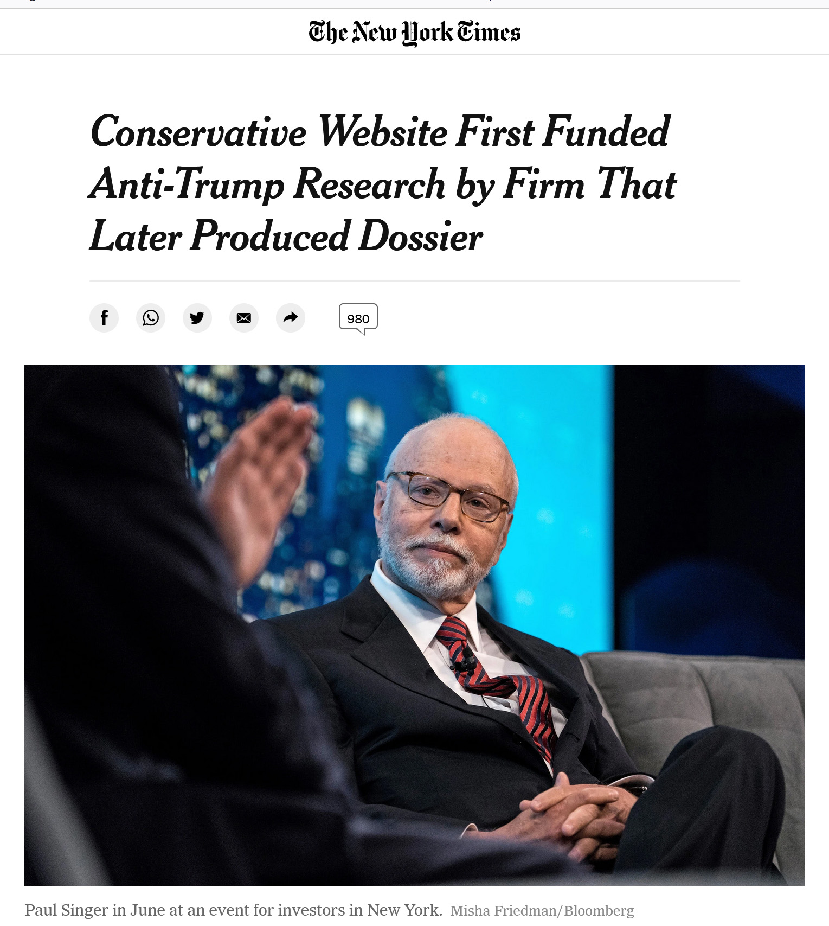Click the Misha Friedman/Bloomberg photo credit
The height and width of the screenshot is (926, 829).
(x=542, y=911)
